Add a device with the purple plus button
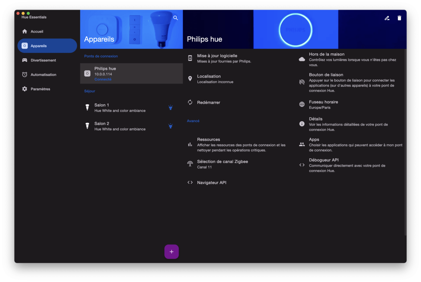This screenshot has width=421, height=282. [172, 252]
